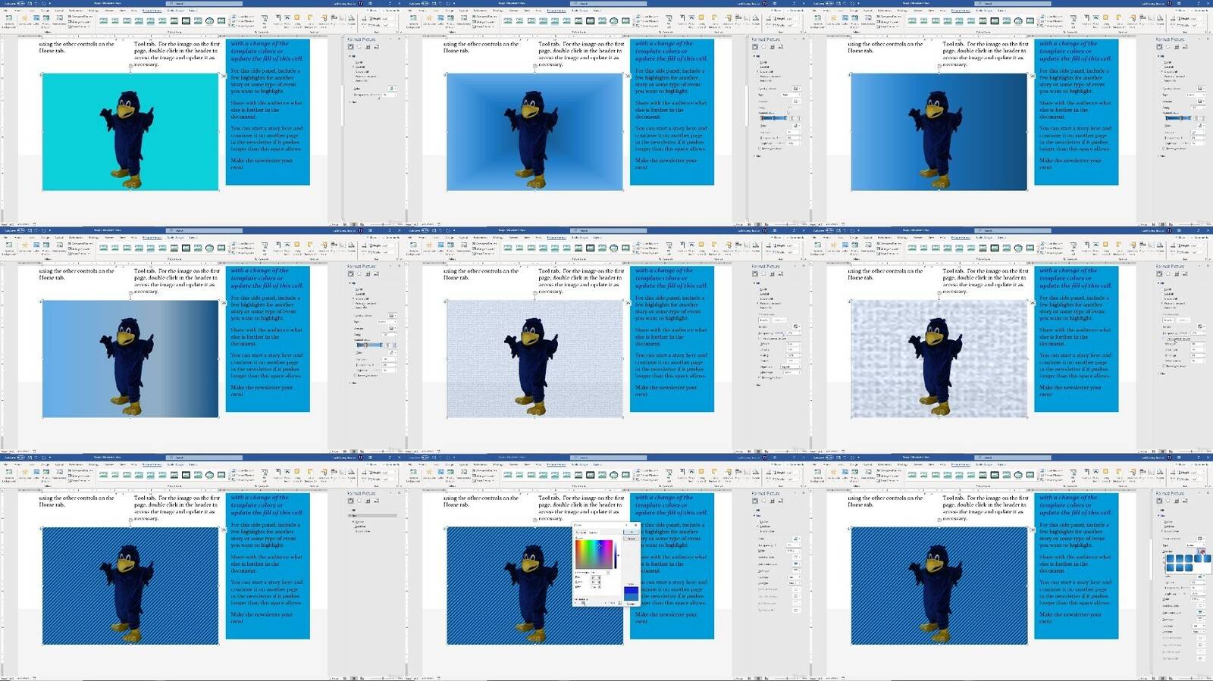
Task: Open the File tab in the radial-gradient window
Action: (x=412, y=11)
